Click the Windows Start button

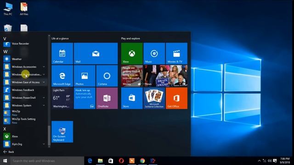(5, 161)
